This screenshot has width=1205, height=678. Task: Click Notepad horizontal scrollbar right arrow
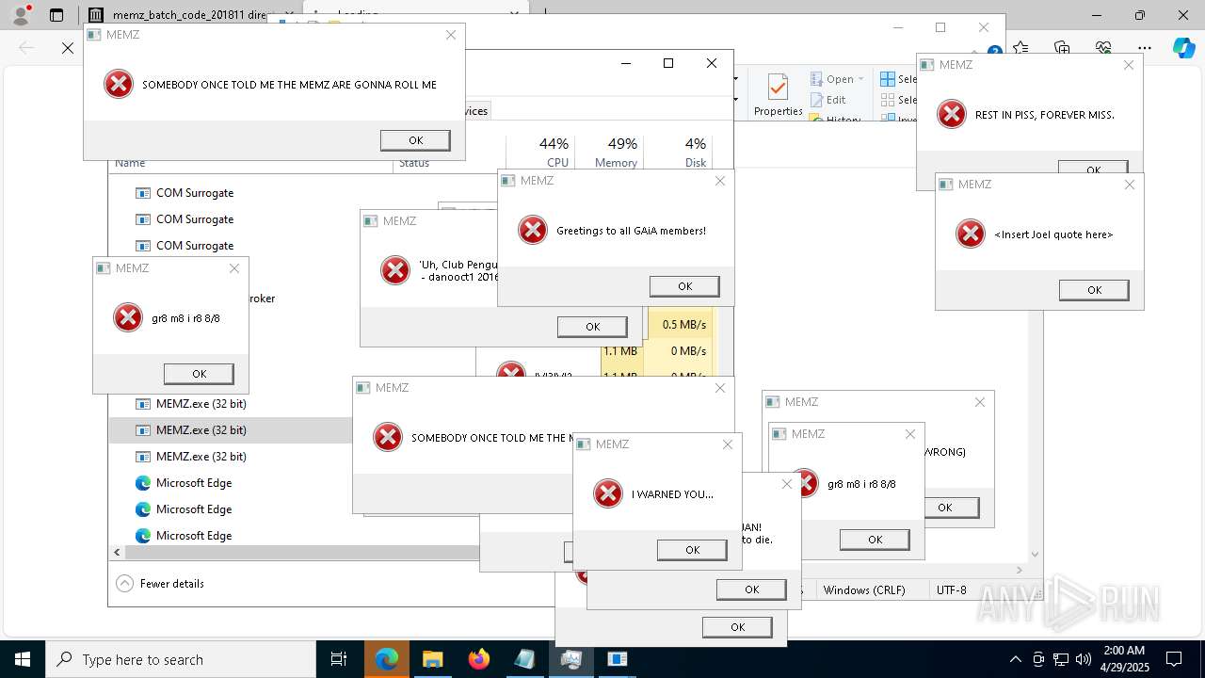(1019, 570)
